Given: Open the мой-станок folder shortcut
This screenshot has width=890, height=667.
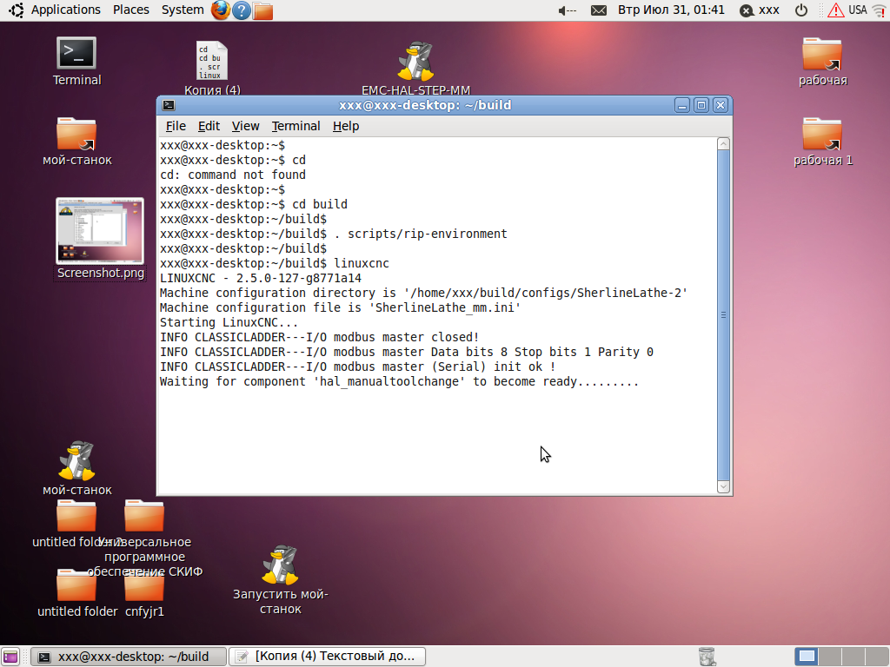Looking at the screenshot, I should [76, 134].
